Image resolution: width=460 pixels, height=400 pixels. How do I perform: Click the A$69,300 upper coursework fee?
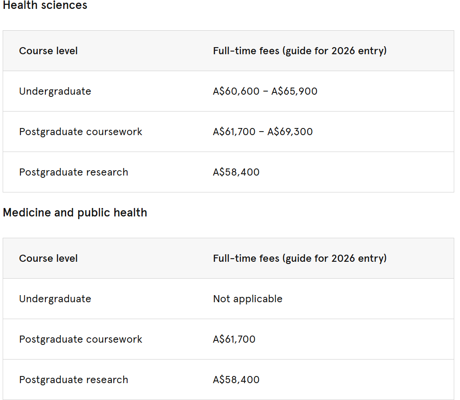tap(290, 132)
